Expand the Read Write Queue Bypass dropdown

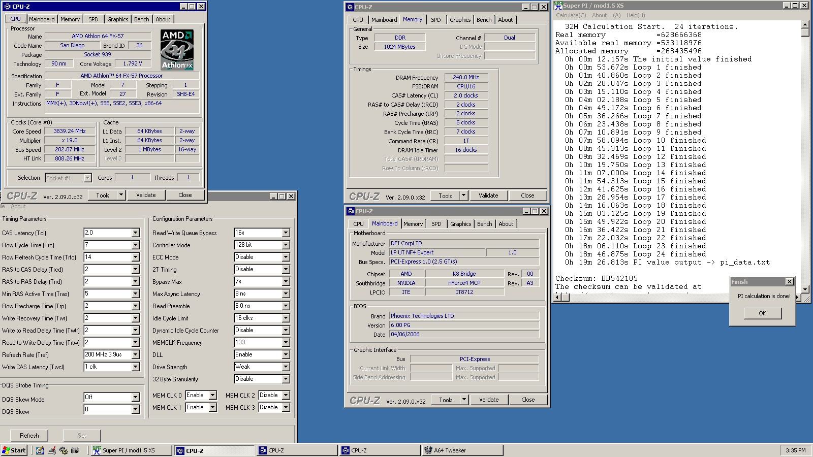pos(286,233)
